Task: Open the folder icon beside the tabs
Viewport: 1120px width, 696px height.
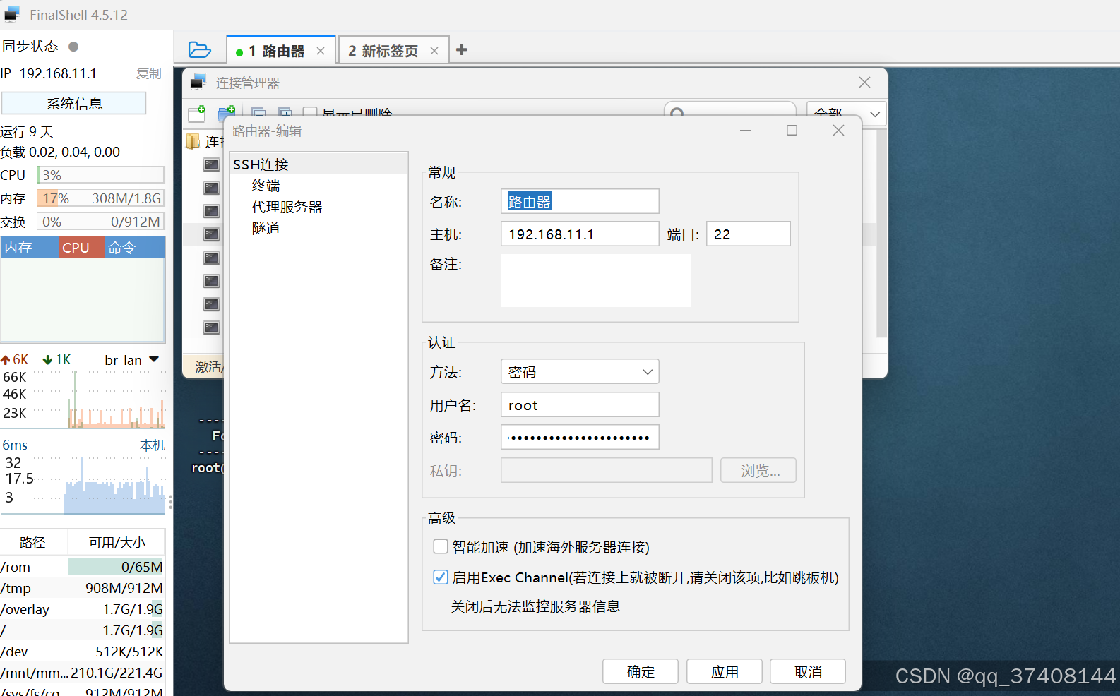Action: click(200, 50)
